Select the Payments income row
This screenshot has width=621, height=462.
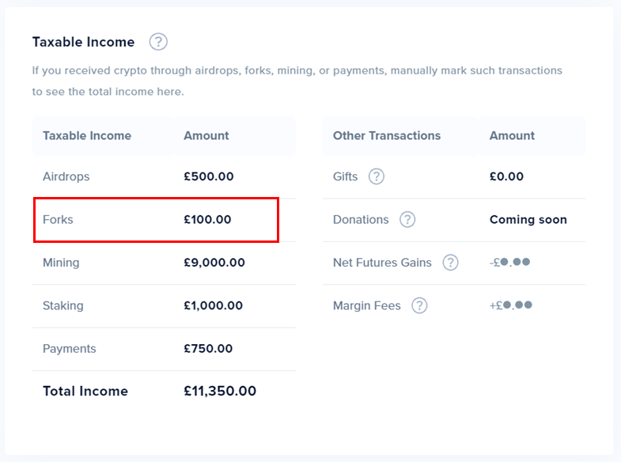point(70,349)
